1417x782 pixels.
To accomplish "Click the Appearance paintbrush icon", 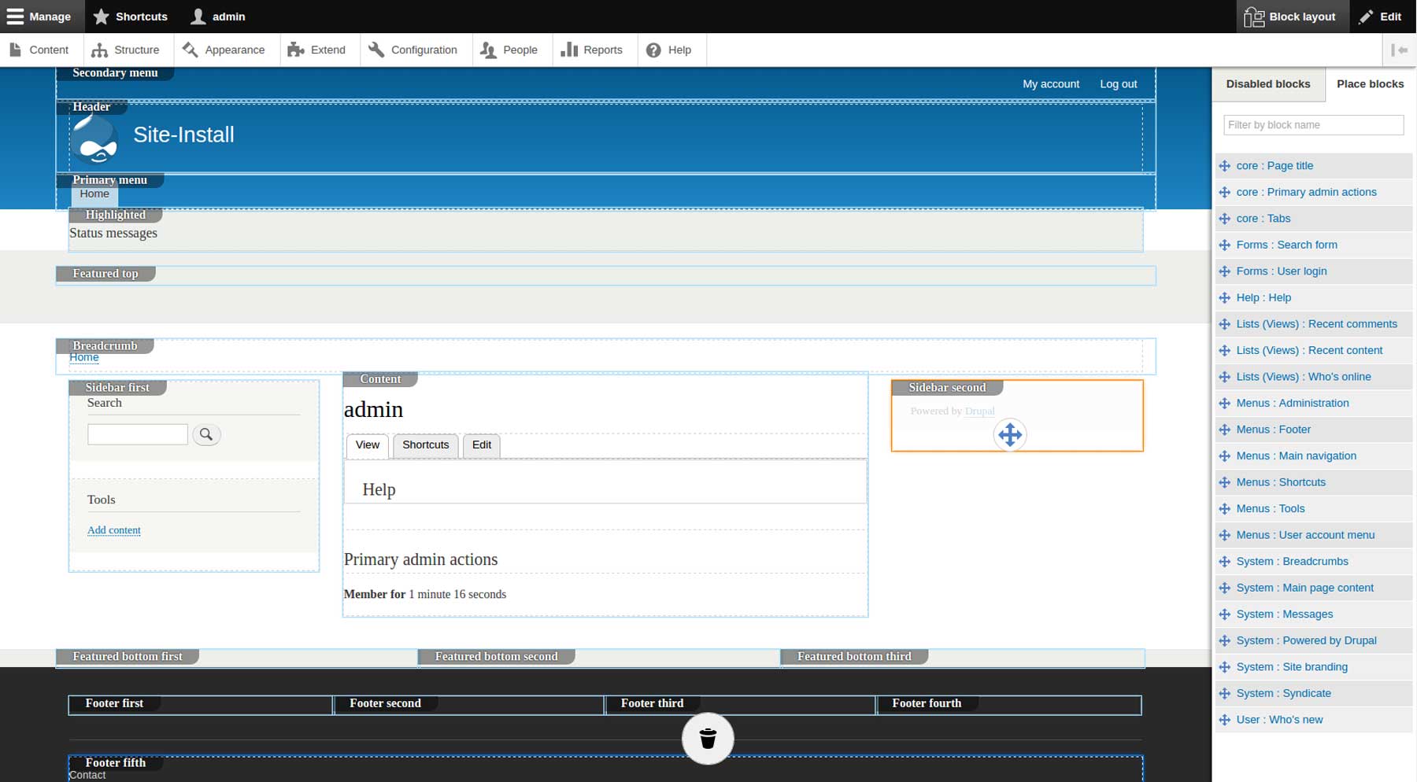I will coord(189,50).
